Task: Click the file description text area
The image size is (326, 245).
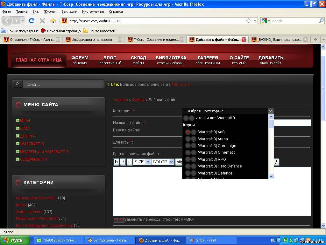Action: coord(212,191)
